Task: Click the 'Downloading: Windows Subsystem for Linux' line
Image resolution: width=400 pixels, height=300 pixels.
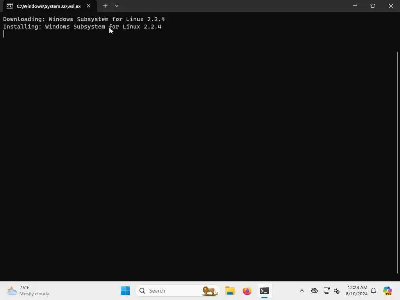Action: tap(84, 19)
